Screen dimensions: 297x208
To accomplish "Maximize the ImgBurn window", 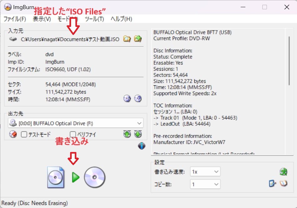I will click(265, 7).
